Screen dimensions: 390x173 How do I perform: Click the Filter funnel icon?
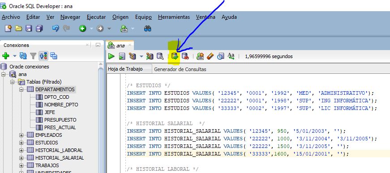pyautogui.click(x=33, y=56)
